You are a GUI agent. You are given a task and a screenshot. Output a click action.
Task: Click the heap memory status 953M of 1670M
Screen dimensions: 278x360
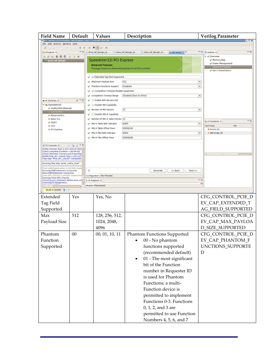pos(53,190)
